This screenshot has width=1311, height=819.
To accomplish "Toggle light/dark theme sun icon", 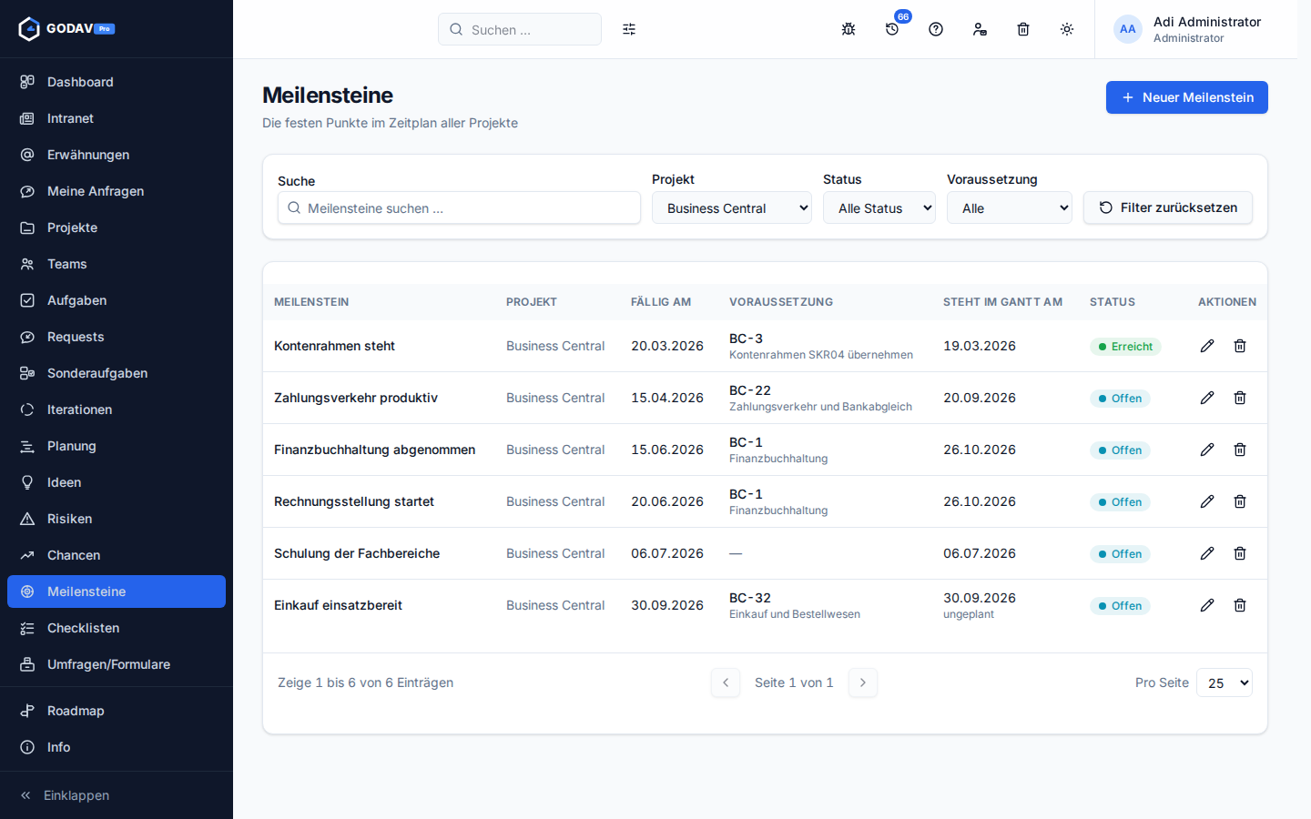I will (1067, 29).
